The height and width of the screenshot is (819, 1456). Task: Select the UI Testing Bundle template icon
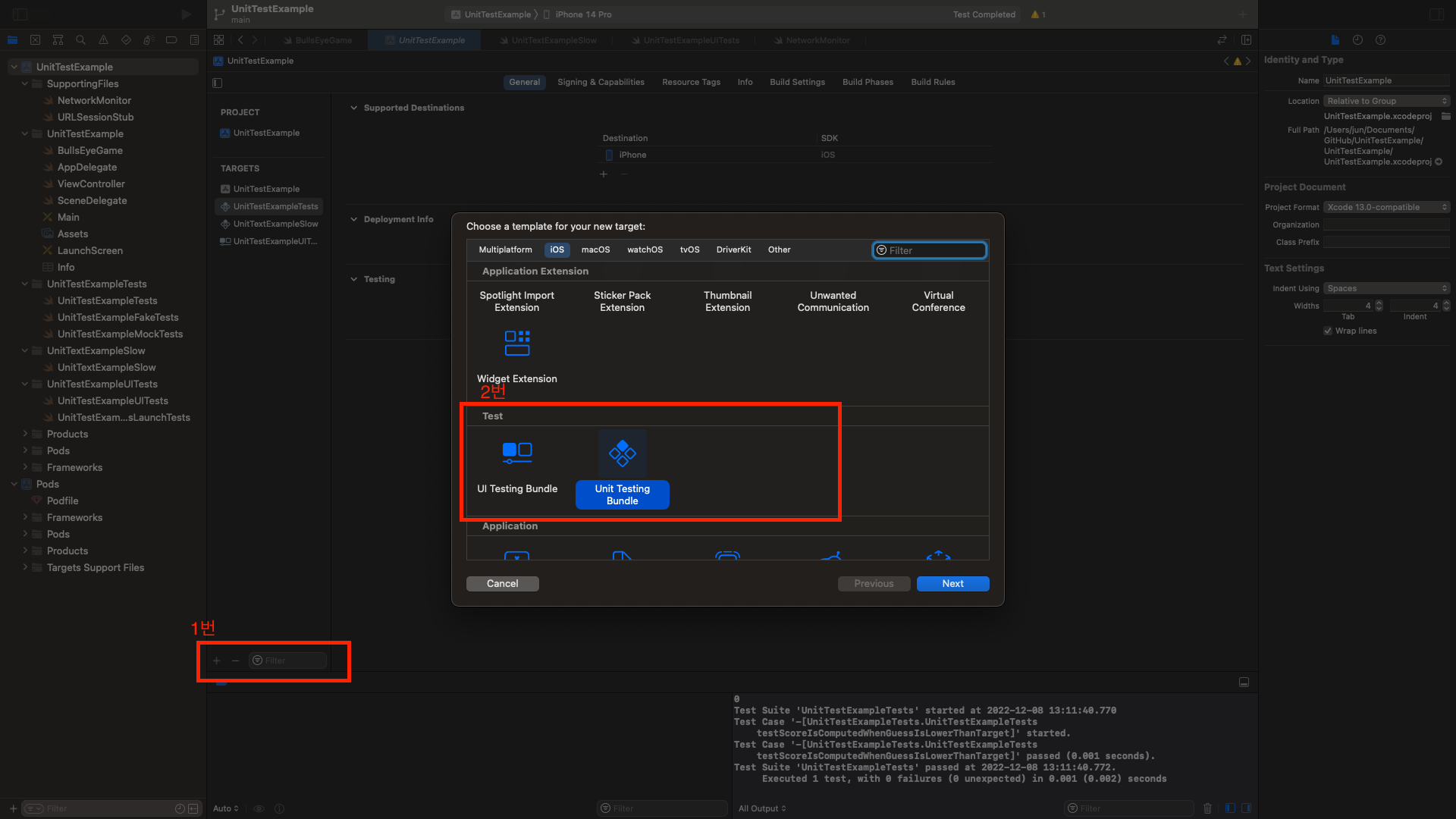[x=517, y=453]
